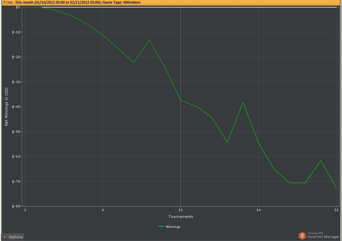Click the $-80 y-axis label
Image resolution: width=342 pixels, height=241 pixels.
pyautogui.click(x=16, y=206)
